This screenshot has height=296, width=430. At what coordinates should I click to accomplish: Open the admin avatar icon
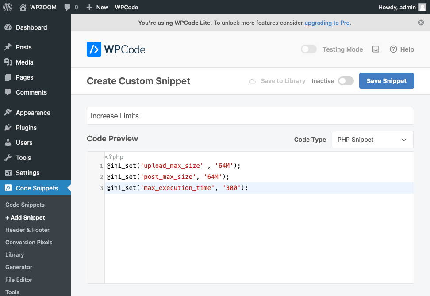(x=422, y=7)
